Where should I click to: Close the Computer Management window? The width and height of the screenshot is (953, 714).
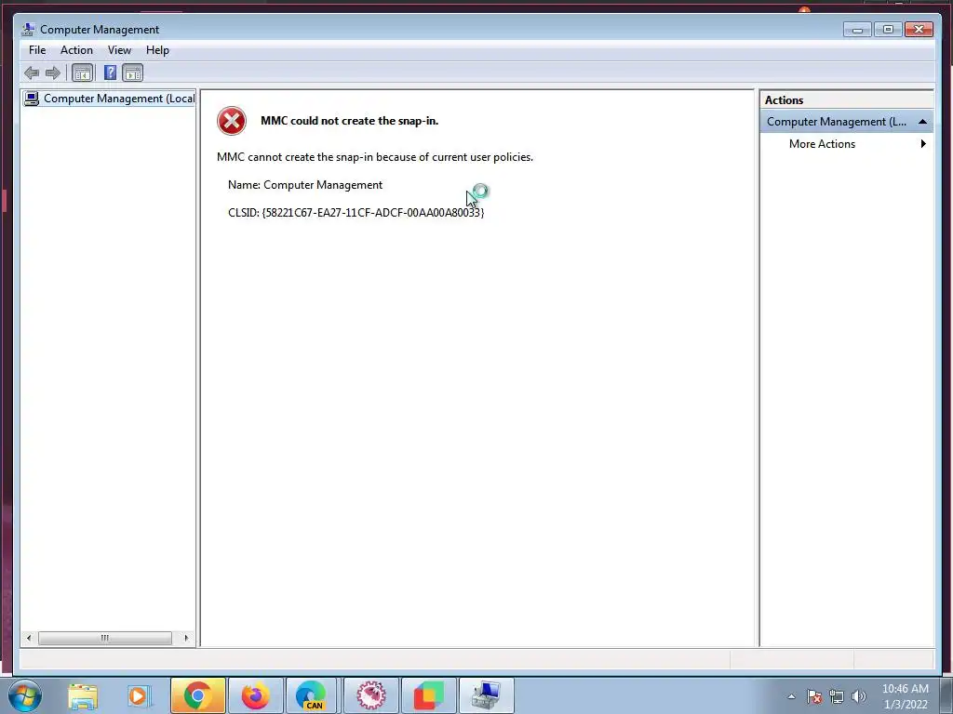pyautogui.click(x=919, y=29)
